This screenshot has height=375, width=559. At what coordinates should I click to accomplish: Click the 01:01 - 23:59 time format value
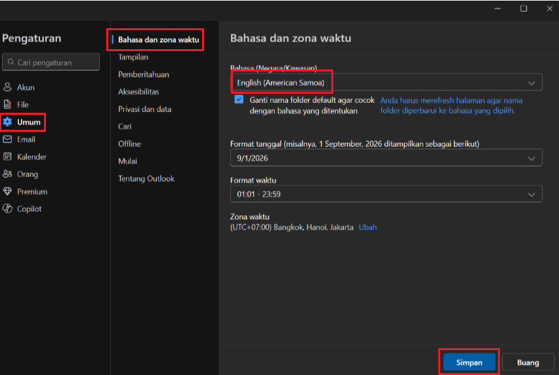click(259, 195)
